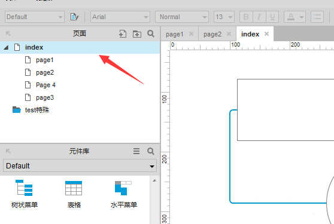
Task: Click the pop-out arrow of pages panel
Action: pyautogui.click(x=8, y=33)
